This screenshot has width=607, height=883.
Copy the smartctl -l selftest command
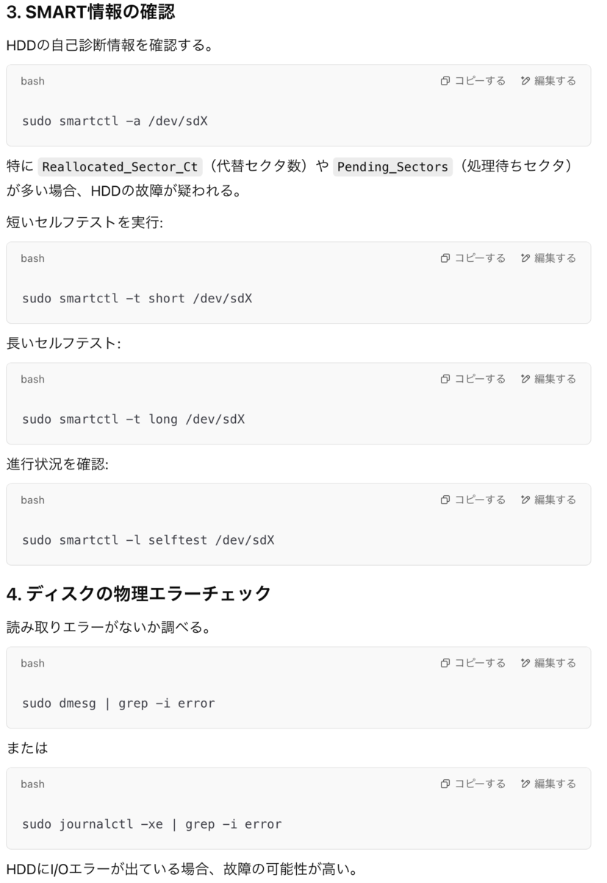473,500
